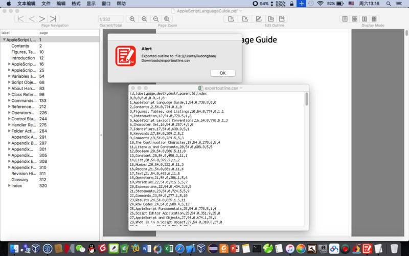Collapse the root AppleScript outline triangle
The width and height of the screenshot is (409, 256).
(x=4, y=39)
